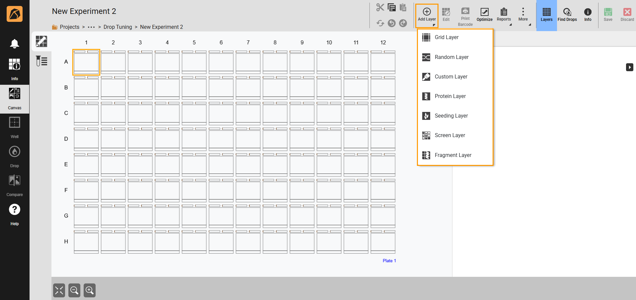
Task: Click the Plate 1 link
Action: click(389, 261)
